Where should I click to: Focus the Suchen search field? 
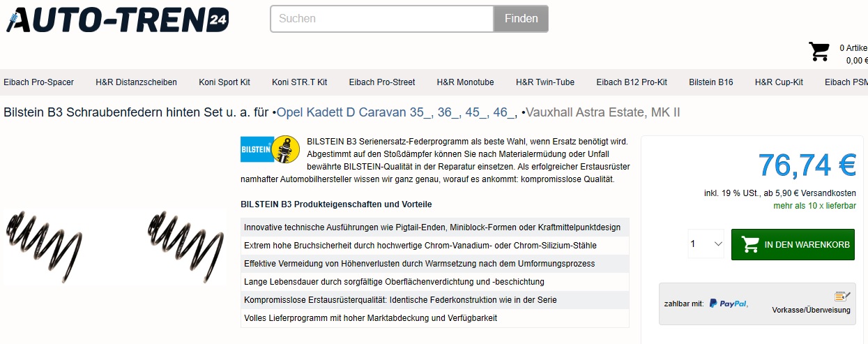coord(381,19)
